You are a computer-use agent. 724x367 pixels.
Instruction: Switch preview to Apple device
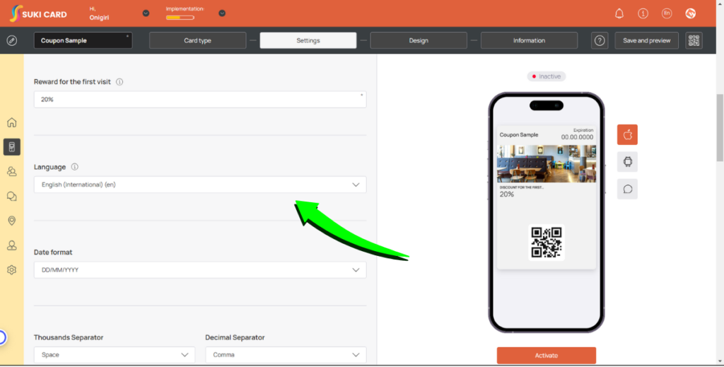click(627, 134)
